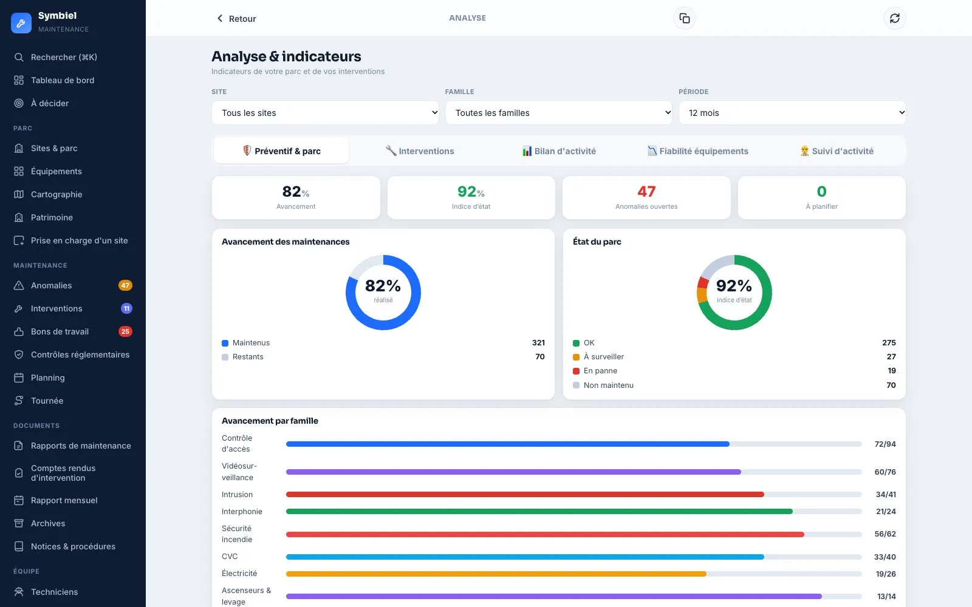The height and width of the screenshot is (607, 972).
Task: Open the Fiabilité équipements tab
Action: [x=697, y=151]
